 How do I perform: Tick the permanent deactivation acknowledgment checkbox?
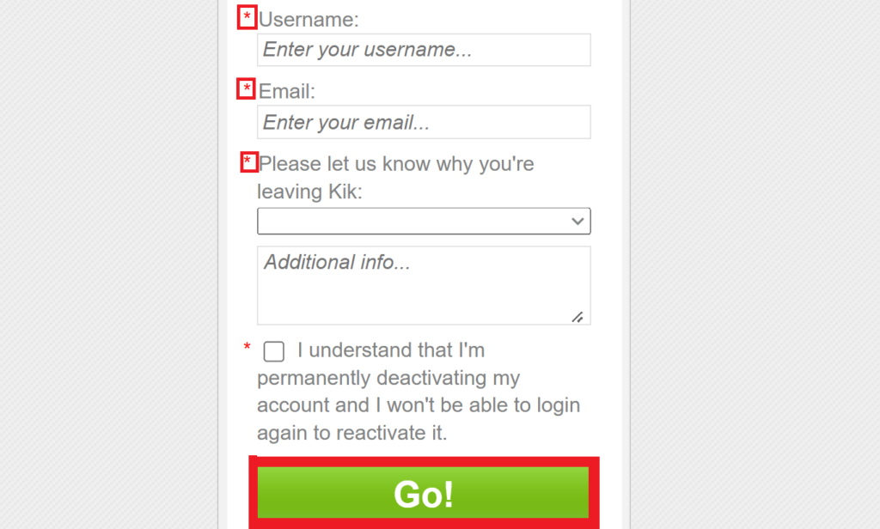point(274,351)
